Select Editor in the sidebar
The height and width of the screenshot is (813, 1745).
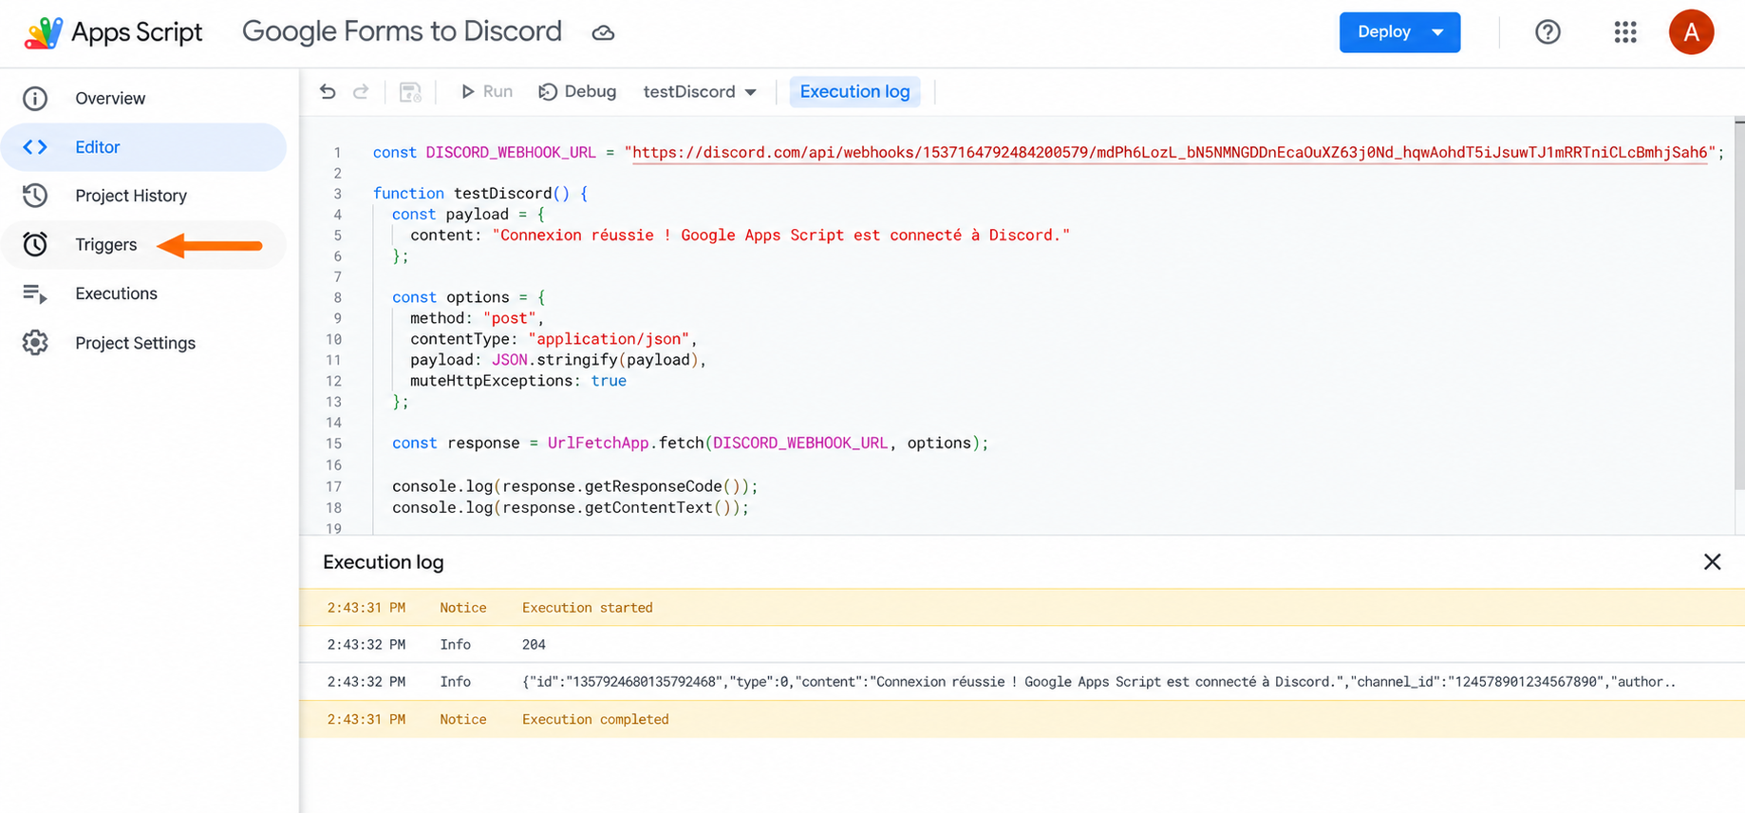tap(143, 147)
